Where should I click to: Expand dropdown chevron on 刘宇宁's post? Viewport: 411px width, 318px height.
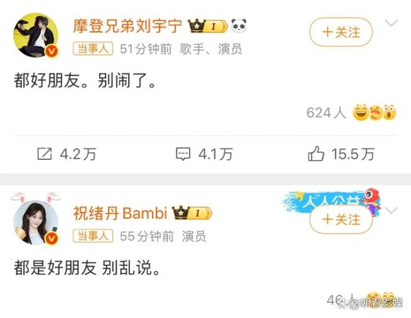(x=391, y=23)
